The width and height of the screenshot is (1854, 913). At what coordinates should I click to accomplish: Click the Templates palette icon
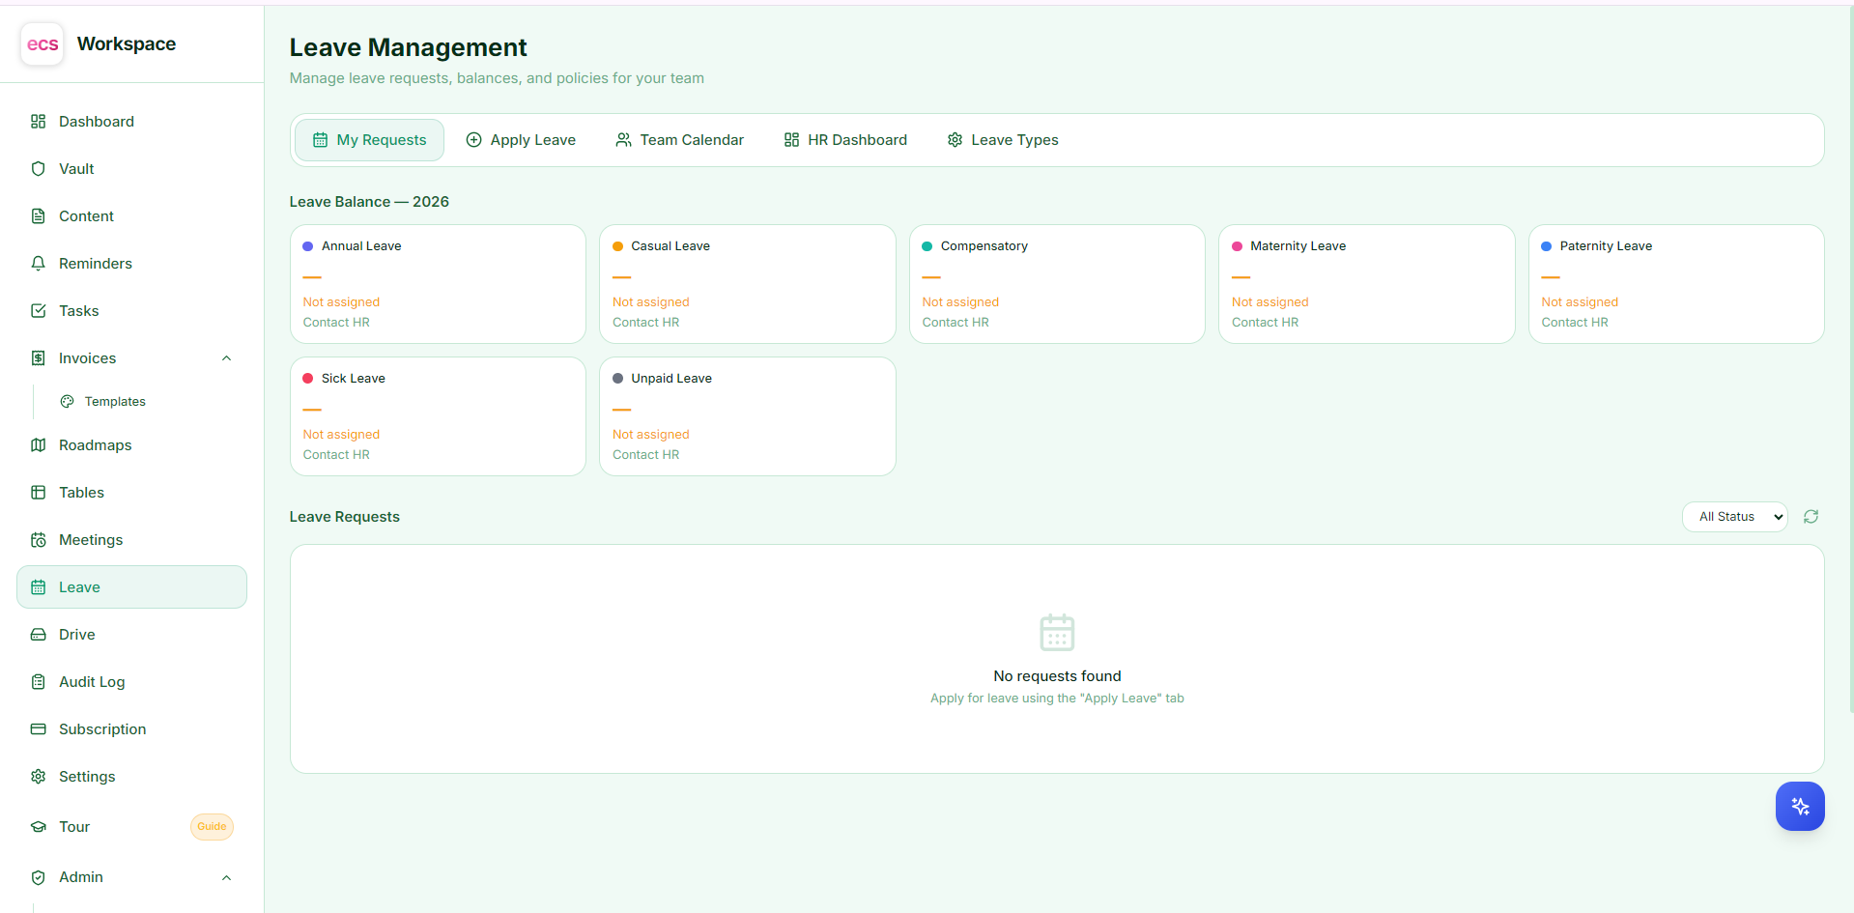click(x=68, y=402)
